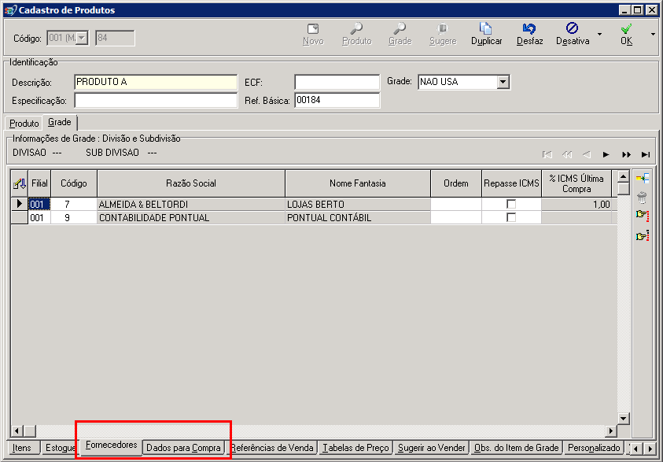This screenshot has width=663, height=462.
Task: Expand the arrow next to OK
Action: click(654, 34)
